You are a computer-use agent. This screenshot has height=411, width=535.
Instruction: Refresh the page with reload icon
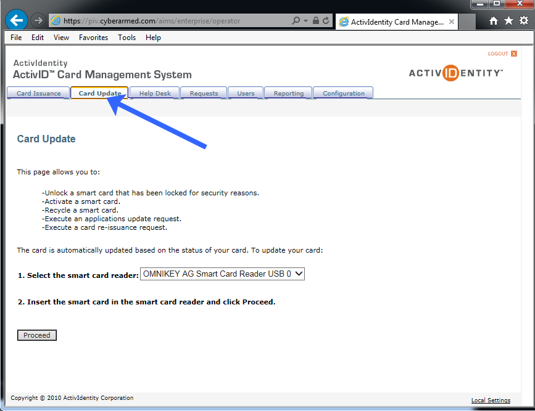326,20
